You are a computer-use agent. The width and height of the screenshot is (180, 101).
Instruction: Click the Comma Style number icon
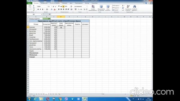pyautogui.click(x=81, y=9)
